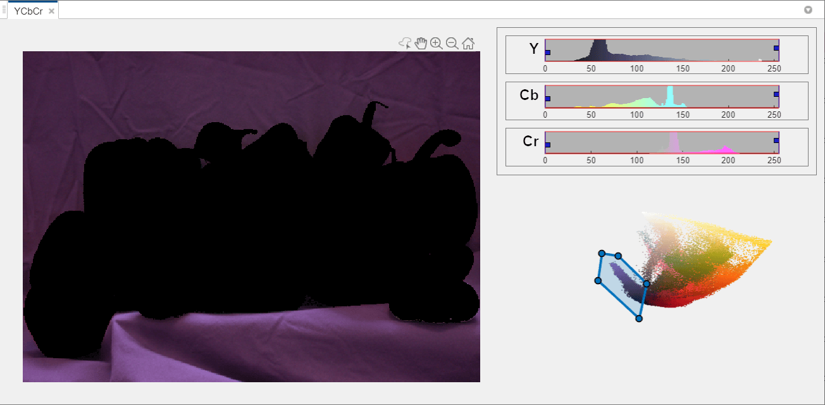
Task: Switch to the YCbCr tab
Action: 28,11
